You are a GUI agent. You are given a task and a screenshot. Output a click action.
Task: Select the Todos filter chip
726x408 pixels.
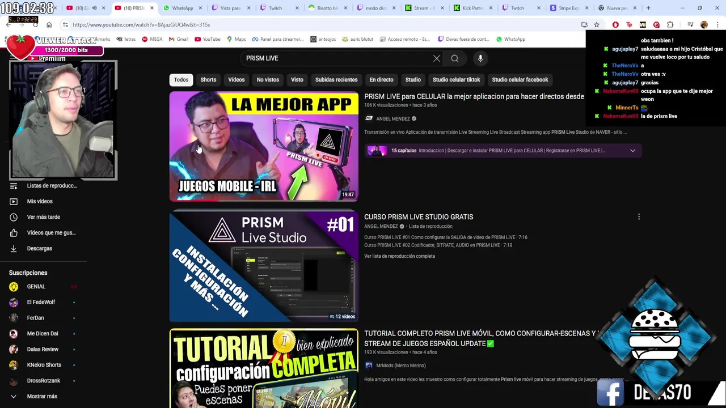[181, 80]
